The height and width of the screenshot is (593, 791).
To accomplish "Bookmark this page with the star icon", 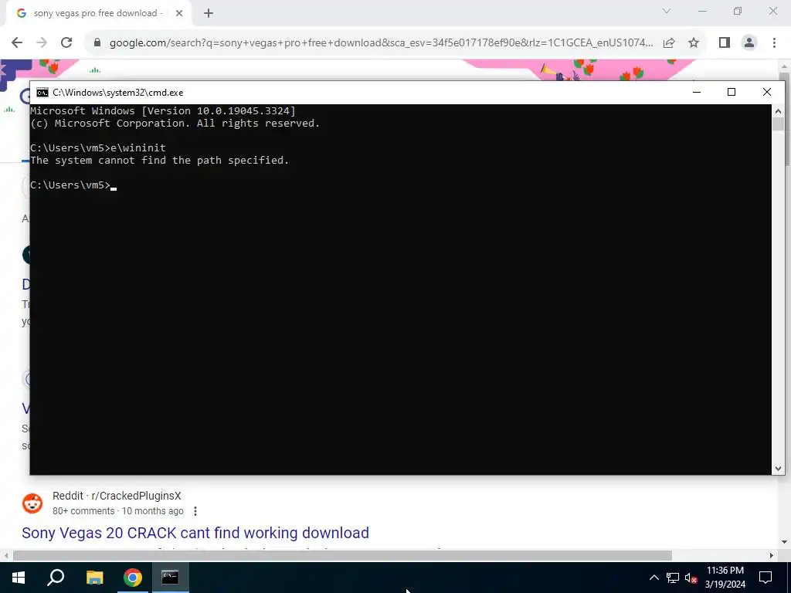I will click(x=694, y=43).
